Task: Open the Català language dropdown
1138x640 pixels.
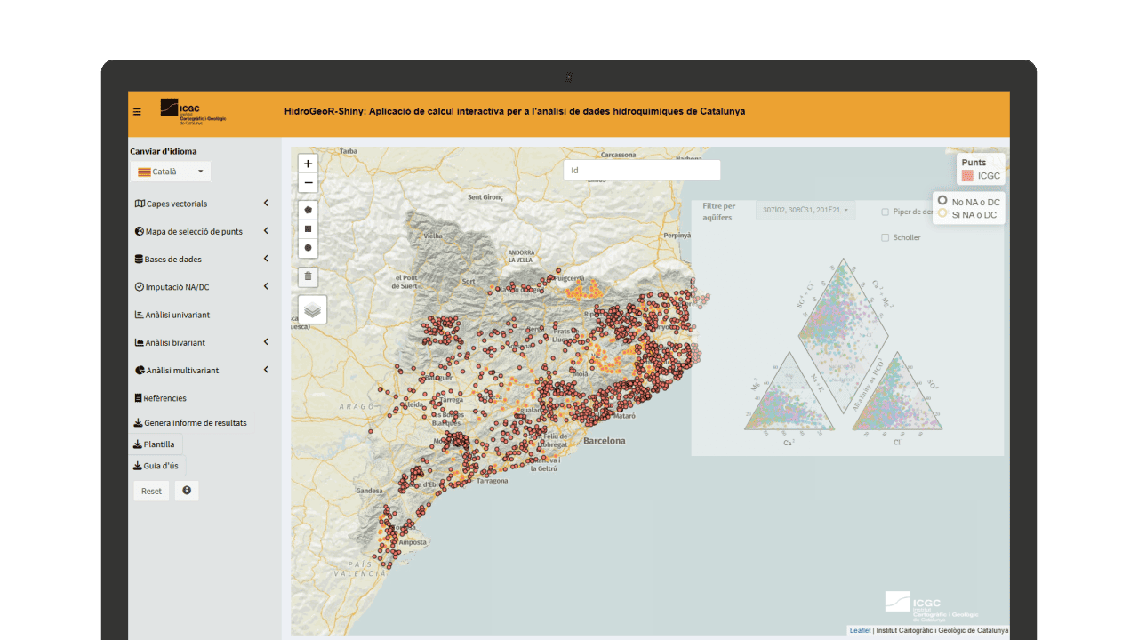Action: [171, 172]
